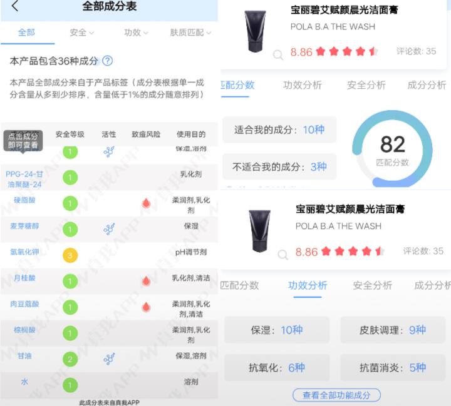Screen dimensions: 451x406
Task: Tap the activity molecule icon in 甘油 row
Action: 109,359
